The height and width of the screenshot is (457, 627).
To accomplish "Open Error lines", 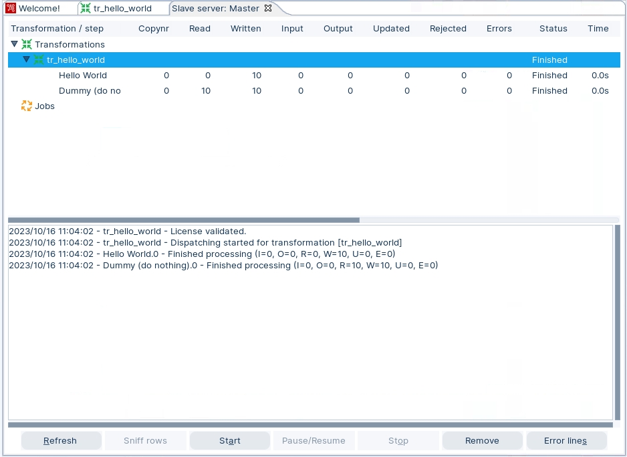I will coord(566,441).
